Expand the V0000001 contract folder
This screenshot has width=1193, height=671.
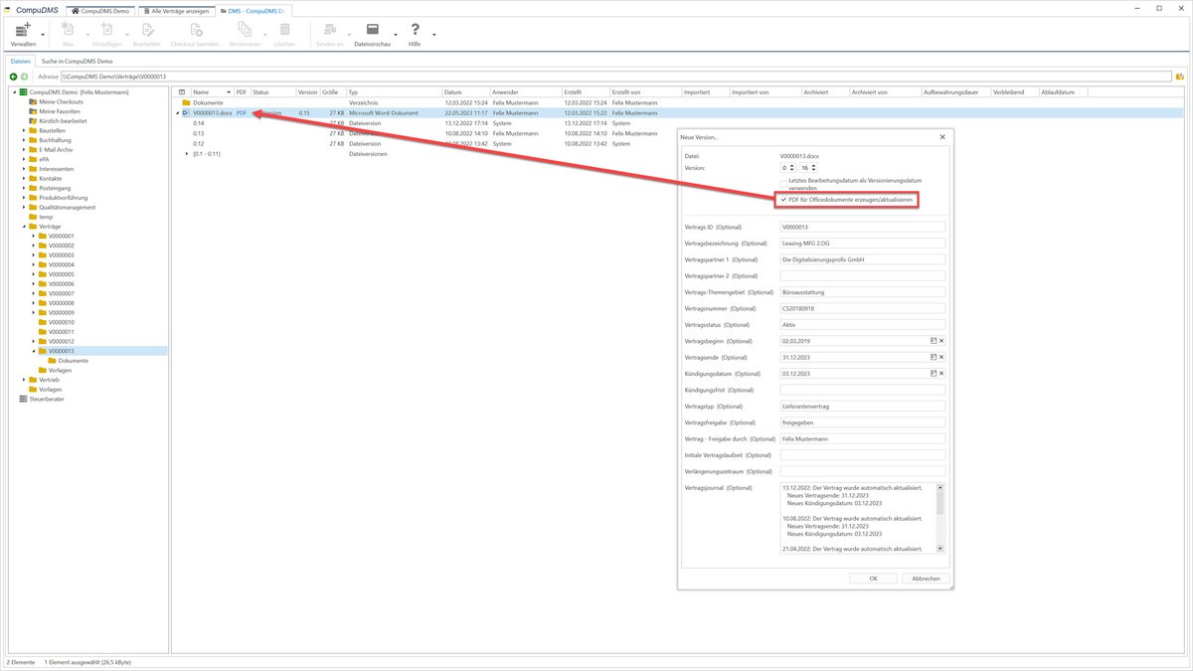[x=34, y=236]
